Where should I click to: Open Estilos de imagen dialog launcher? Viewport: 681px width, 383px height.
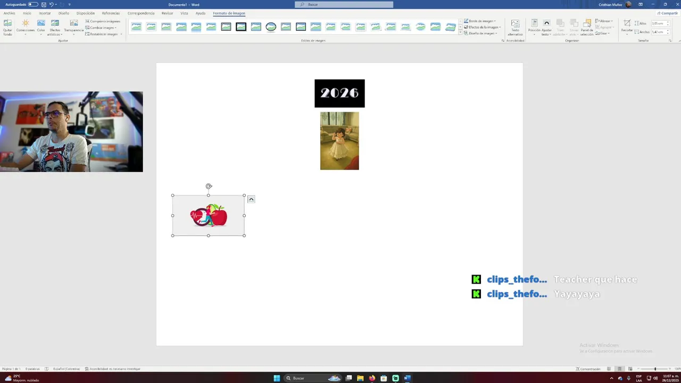pyautogui.click(x=503, y=40)
